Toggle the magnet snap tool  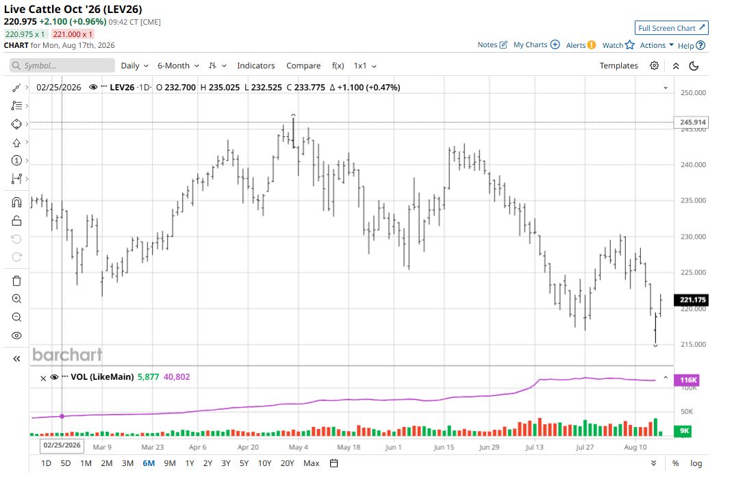16,202
